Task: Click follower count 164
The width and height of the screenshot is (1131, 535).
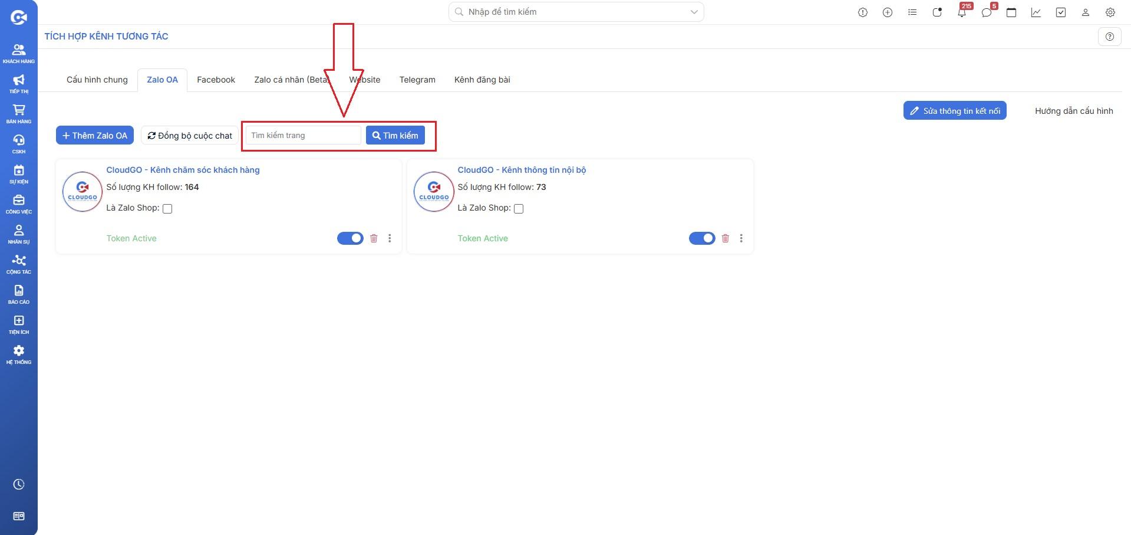Action: point(192,187)
